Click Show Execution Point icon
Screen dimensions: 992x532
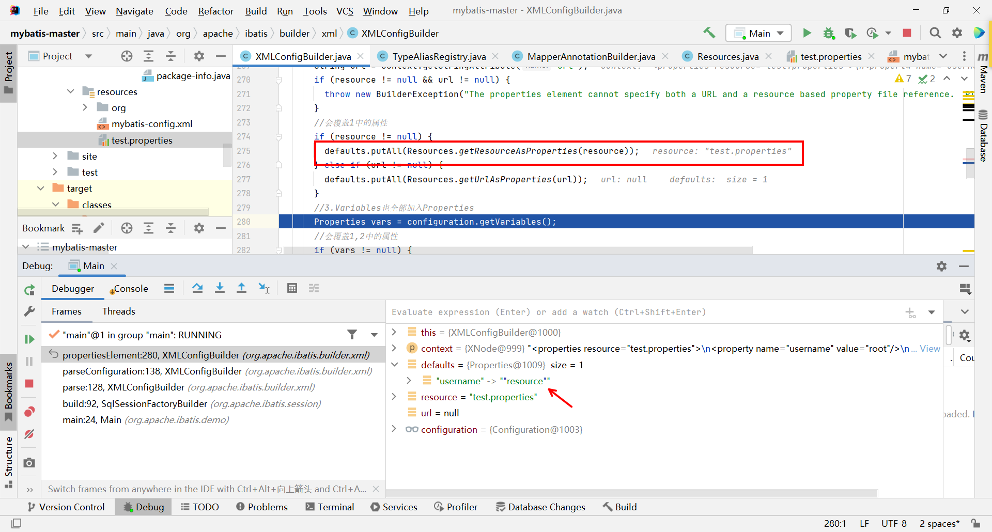pos(169,288)
